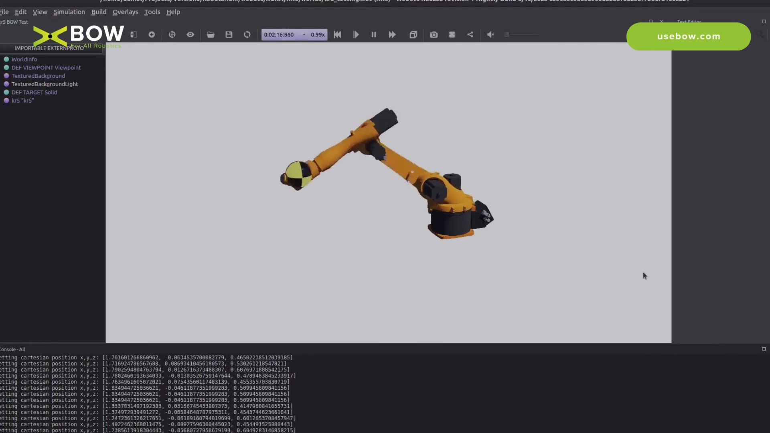Click the share simulation icon
770x433 pixels.
point(470,35)
